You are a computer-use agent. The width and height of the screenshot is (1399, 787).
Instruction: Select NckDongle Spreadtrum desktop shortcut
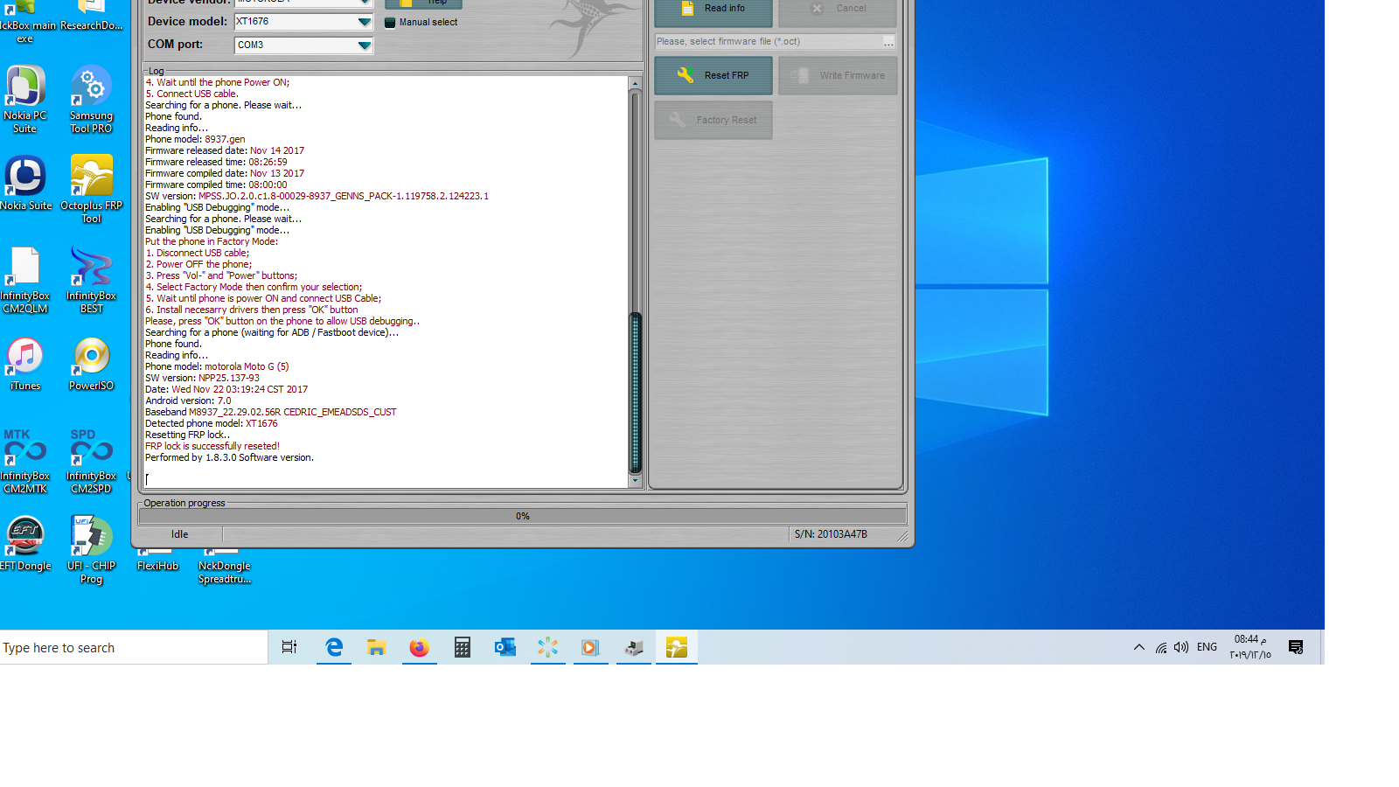[224, 566]
